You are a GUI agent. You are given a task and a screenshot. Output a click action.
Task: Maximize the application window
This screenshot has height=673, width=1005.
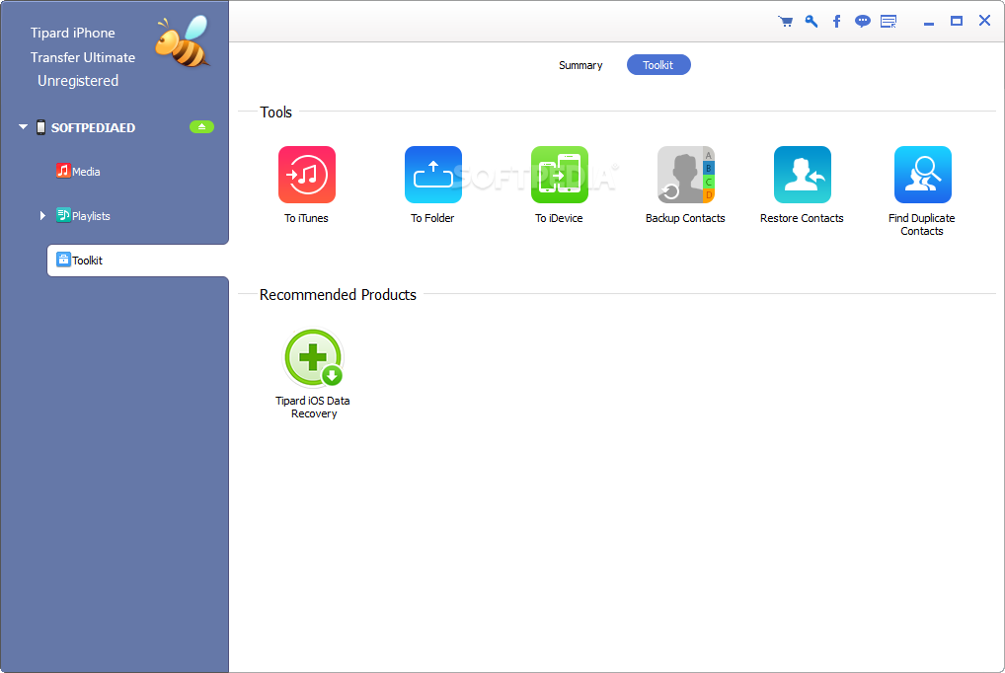click(x=957, y=21)
